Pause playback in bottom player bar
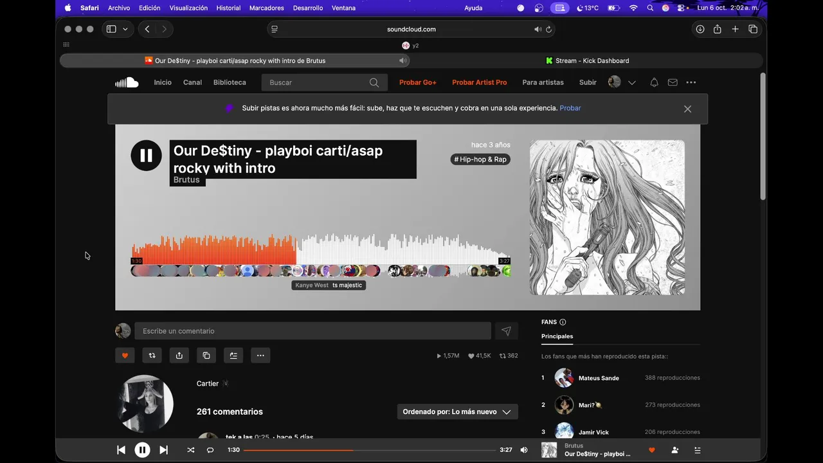Image resolution: width=823 pixels, height=463 pixels. click(x=142, y=450)
